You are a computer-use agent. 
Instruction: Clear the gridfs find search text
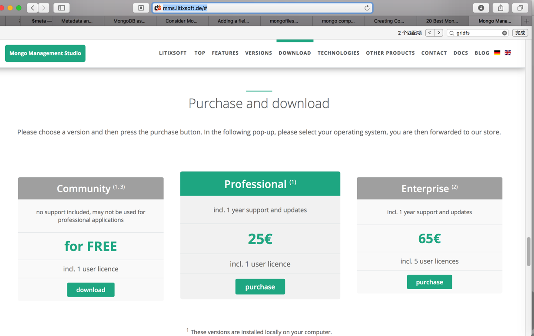coord(504,33)
